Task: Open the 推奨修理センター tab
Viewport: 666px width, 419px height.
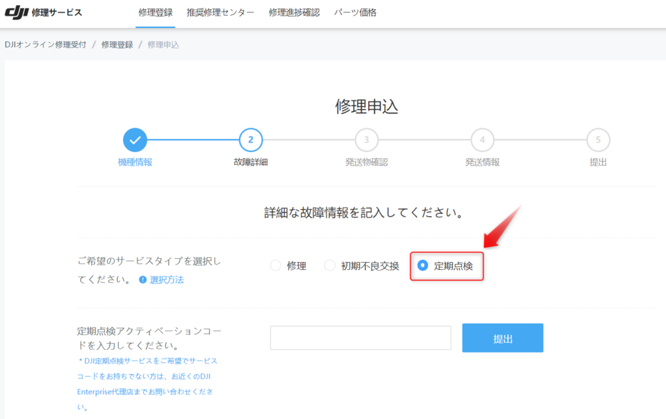Action: click(x=220, y=12)
